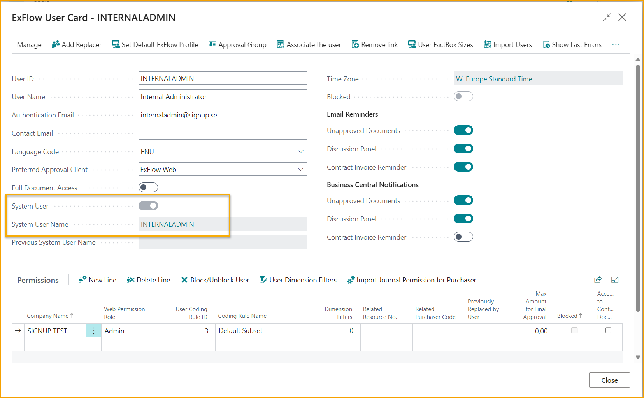Enable the Full Document Access toggle
Image resolution: width=644 pixels, height=398 pixels.
(148, 188)
